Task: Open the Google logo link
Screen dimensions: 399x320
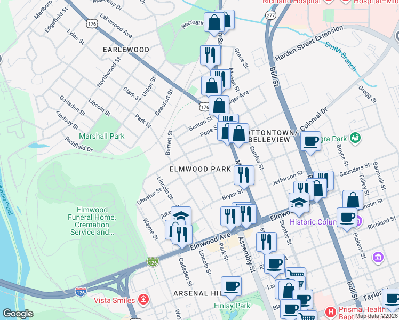Action: pyautogui.click(x=18, y=314)
